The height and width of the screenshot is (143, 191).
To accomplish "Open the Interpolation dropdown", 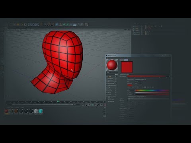I will pyautogui.click(x=140, y=79).
